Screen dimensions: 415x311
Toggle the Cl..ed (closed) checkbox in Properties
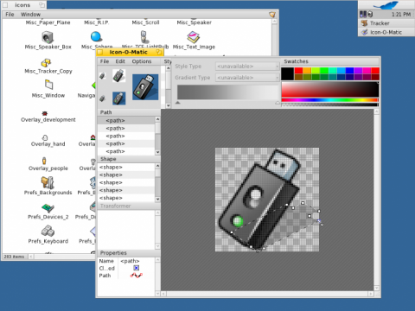click(136, 268)
